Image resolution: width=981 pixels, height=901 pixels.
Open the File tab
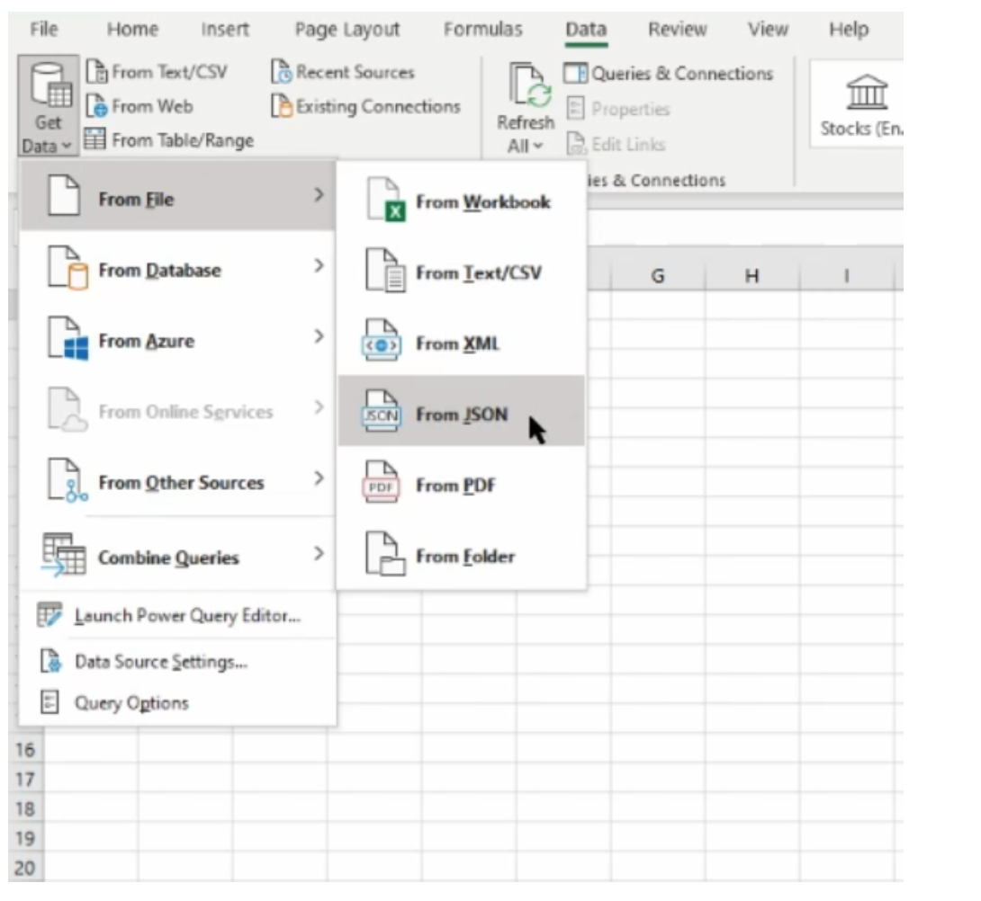(x=44, y=29)
